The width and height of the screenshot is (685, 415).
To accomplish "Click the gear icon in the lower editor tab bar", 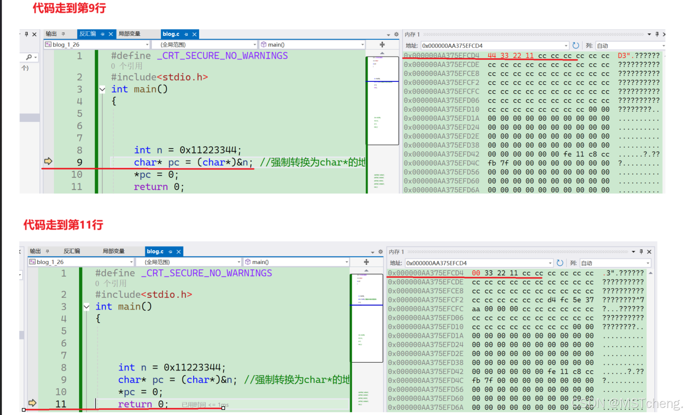I will [380, 251].
